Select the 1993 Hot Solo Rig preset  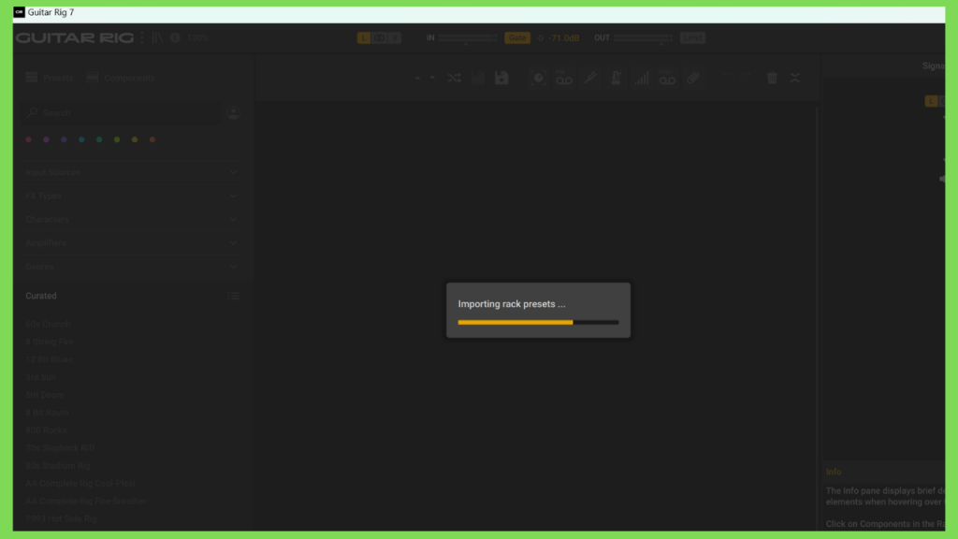pyautogui.click(x=61, y=519)
